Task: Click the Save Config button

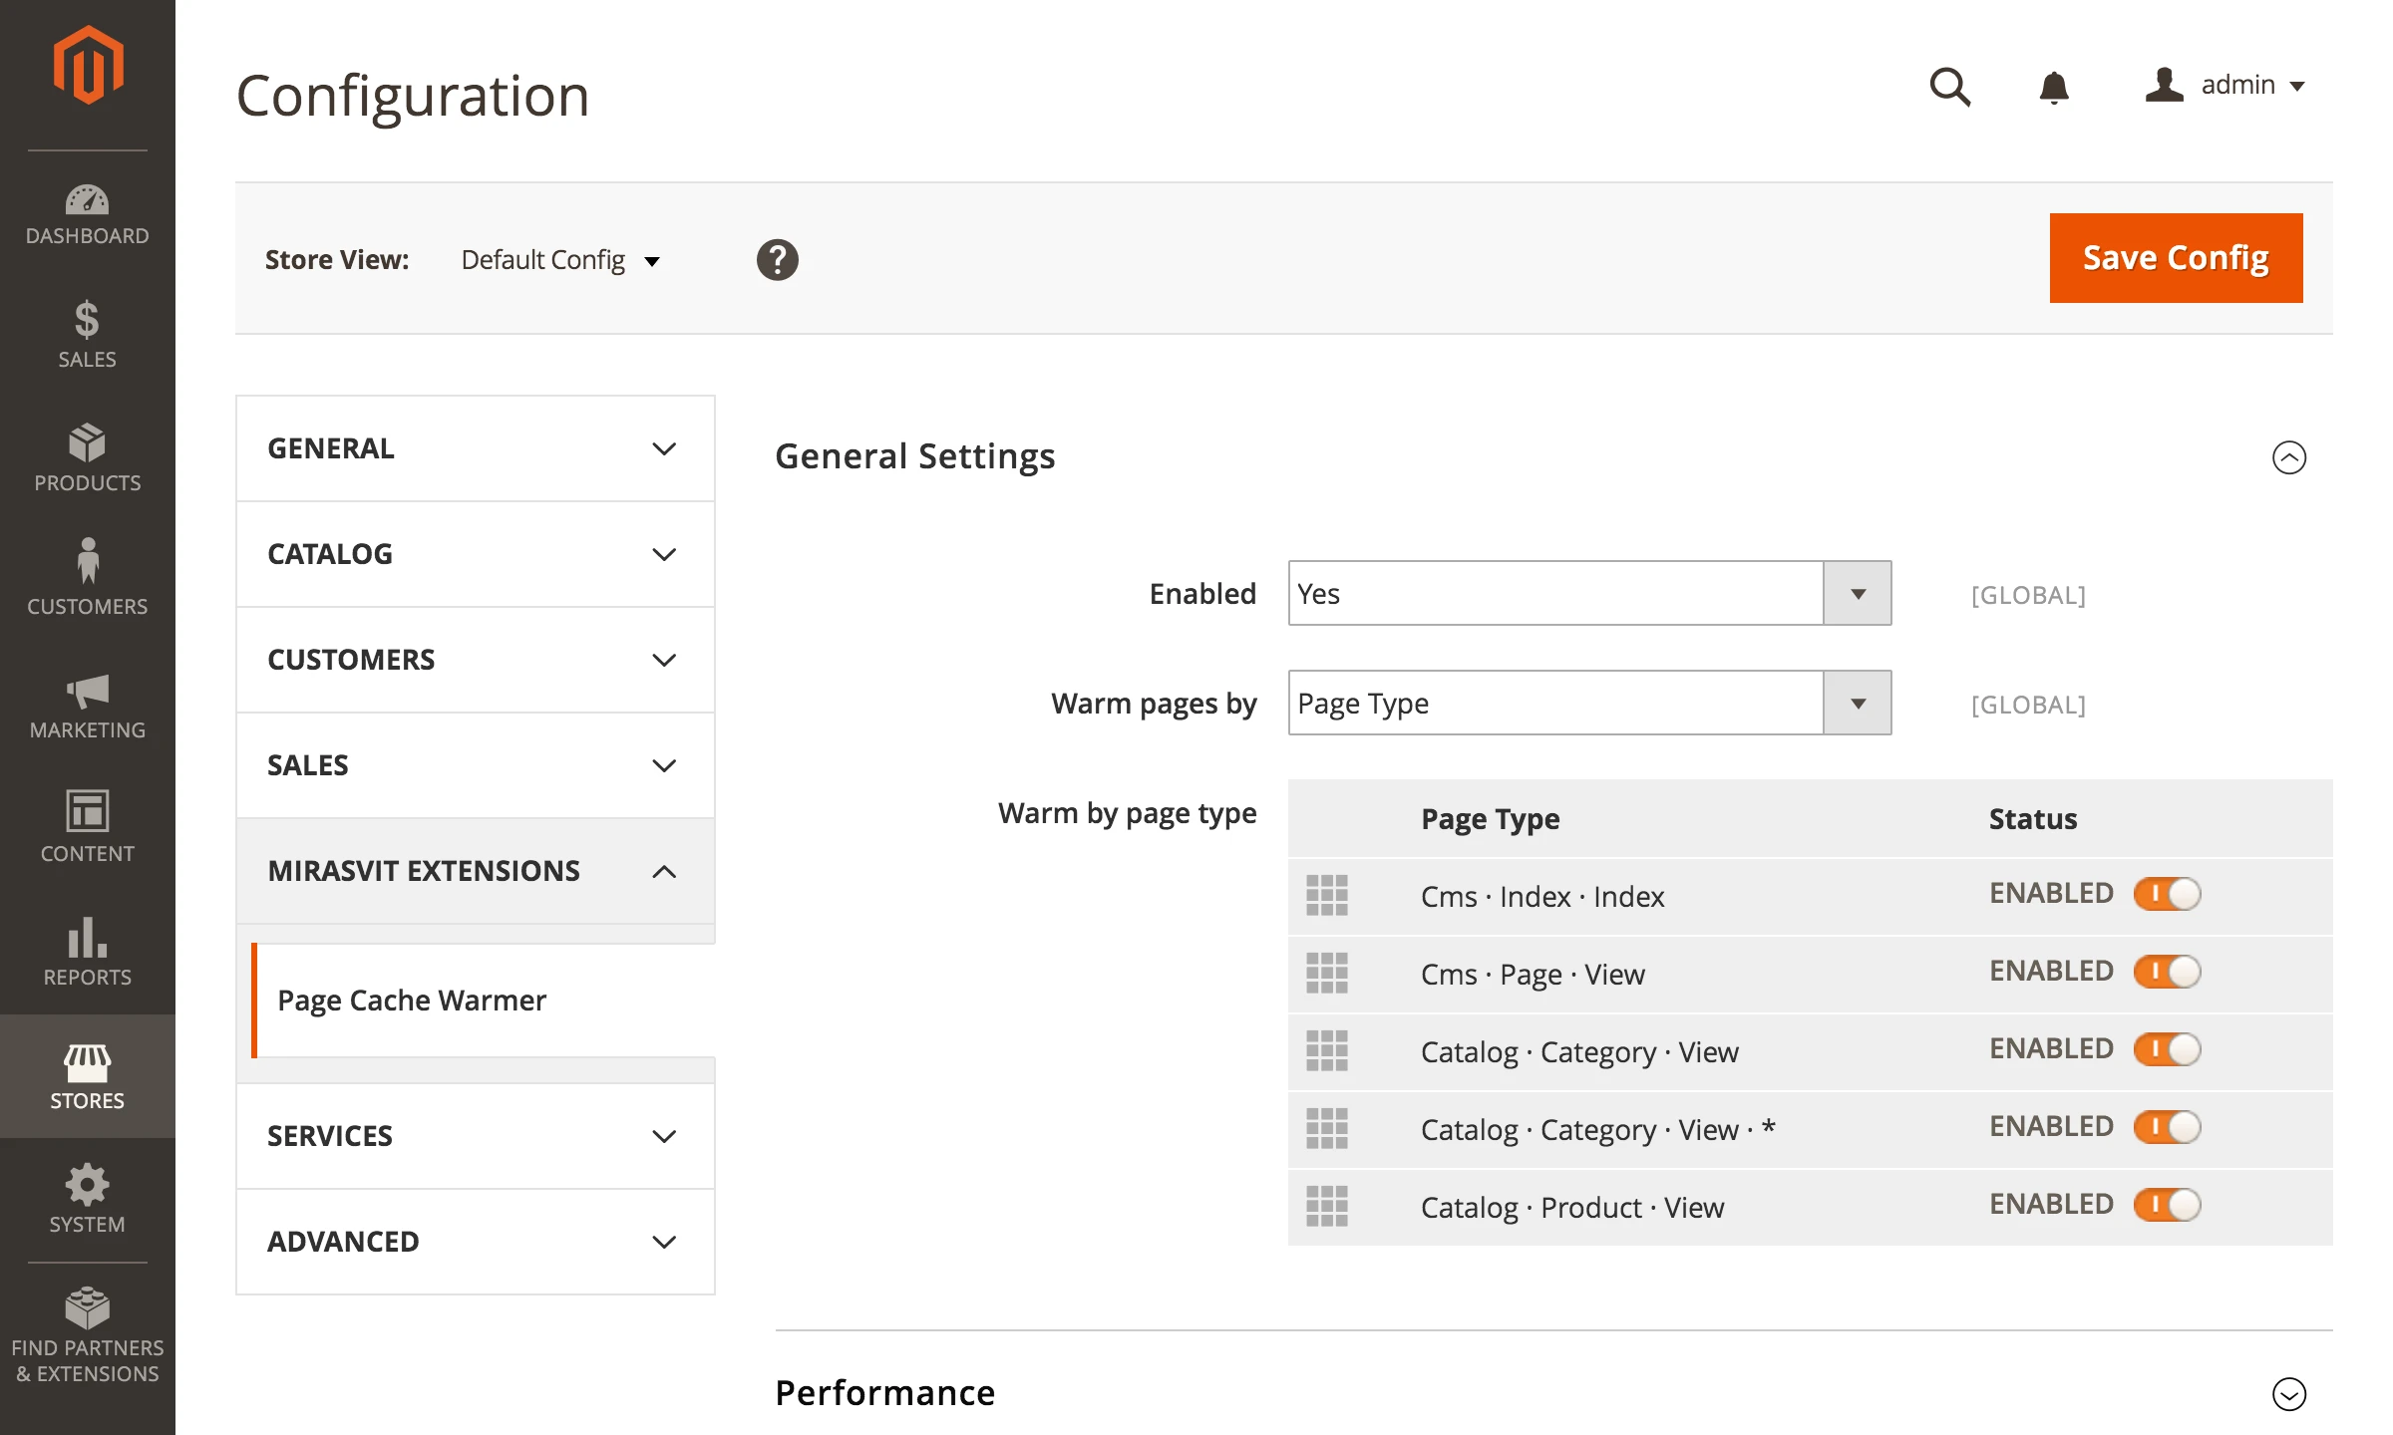Action: coord(2175,257)
